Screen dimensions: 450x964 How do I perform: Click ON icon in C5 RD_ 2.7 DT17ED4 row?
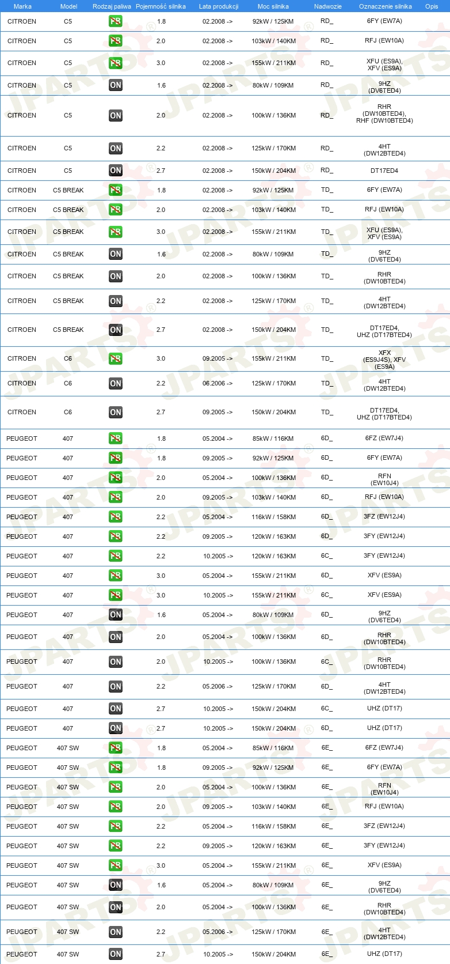(x=116, y=171)
